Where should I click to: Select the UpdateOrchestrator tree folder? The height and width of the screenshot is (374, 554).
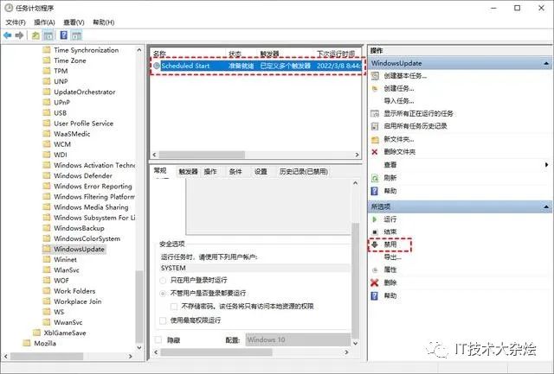[x=85, y=92]
